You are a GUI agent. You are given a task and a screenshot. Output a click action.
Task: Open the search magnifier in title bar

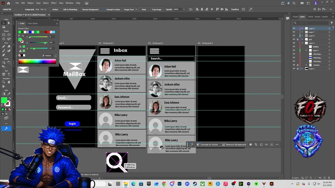294,3
